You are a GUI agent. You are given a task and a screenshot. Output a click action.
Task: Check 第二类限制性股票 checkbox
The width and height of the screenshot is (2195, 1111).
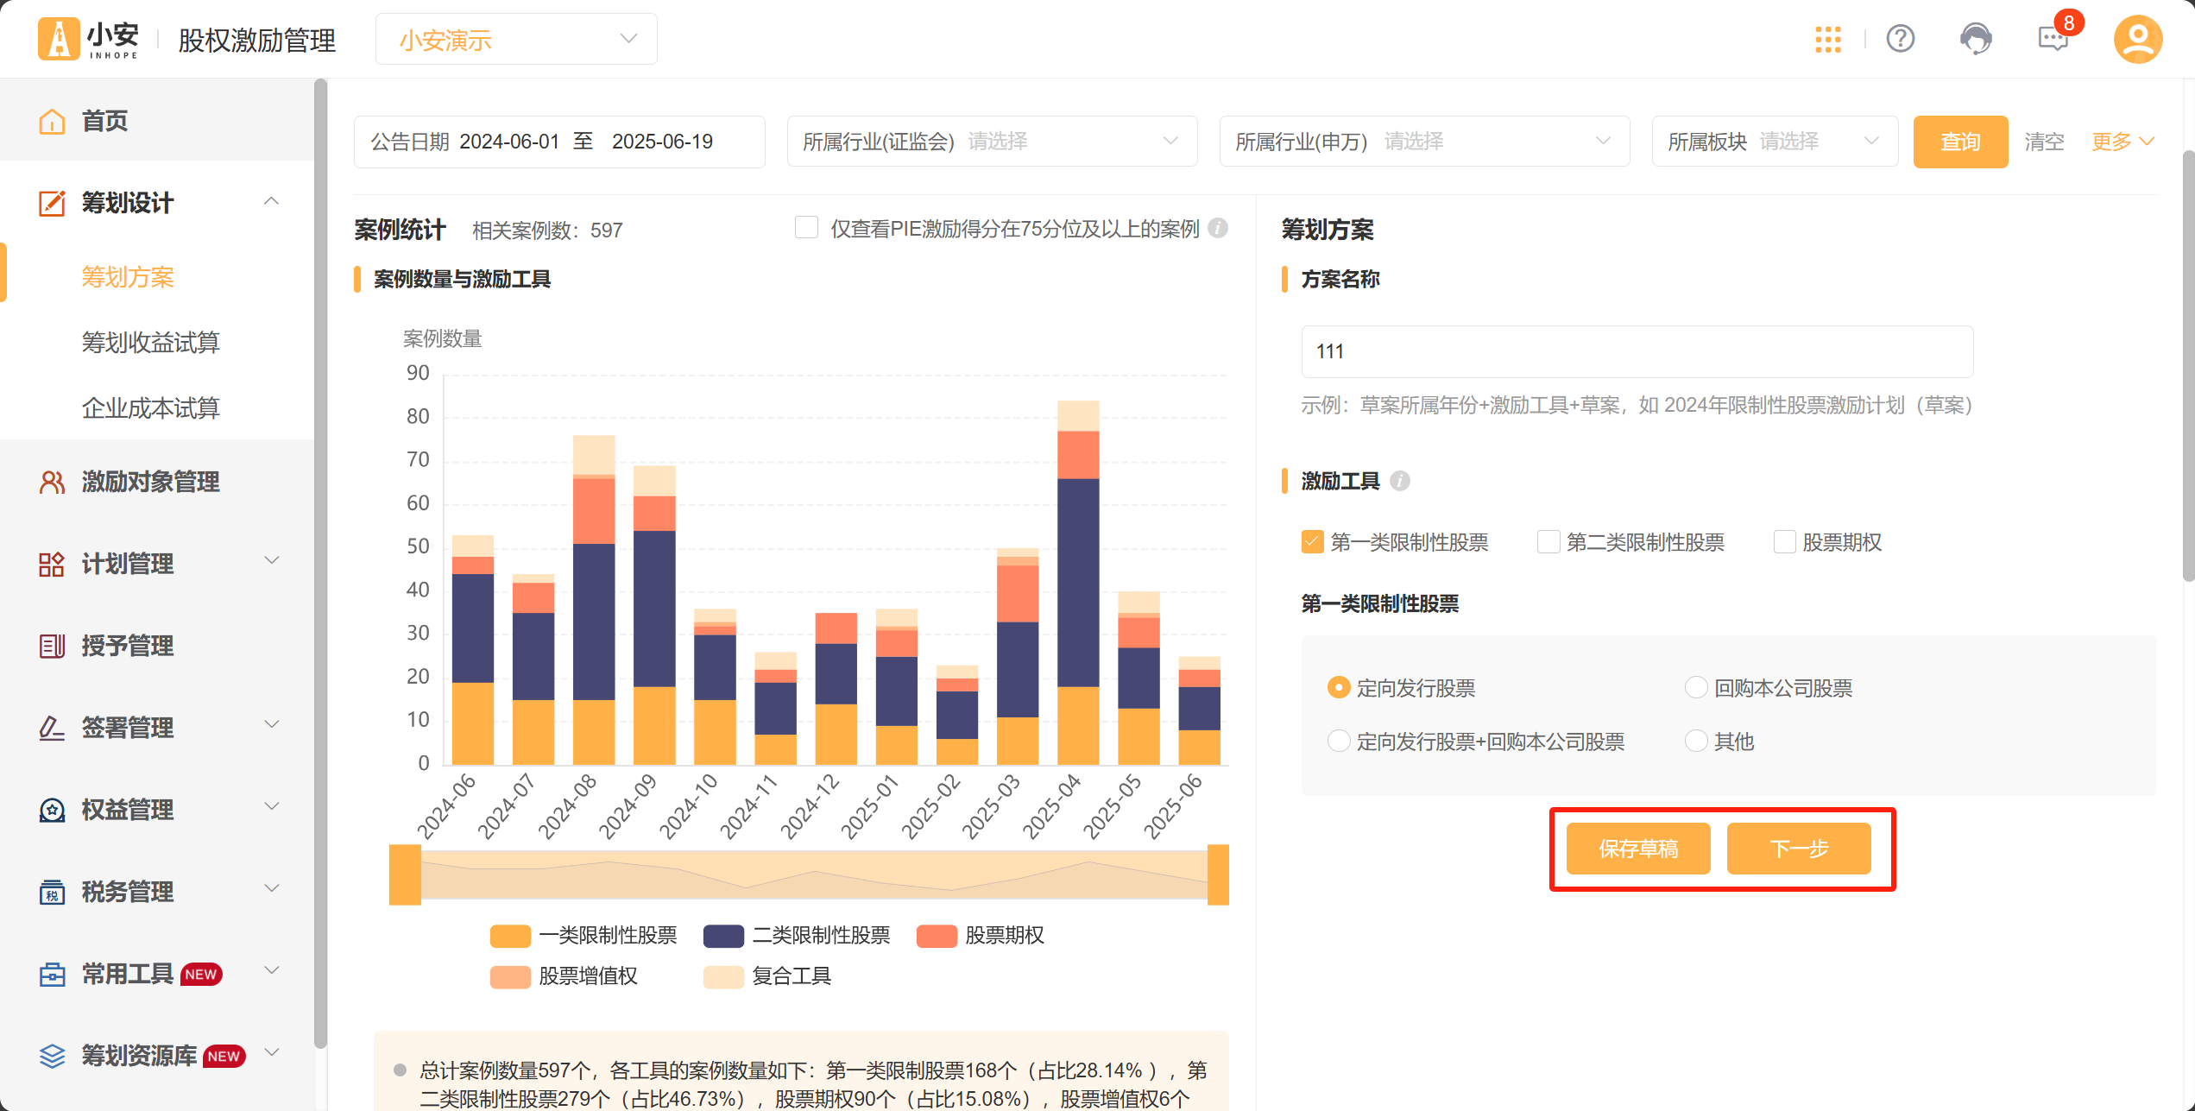click(1548, 542)
